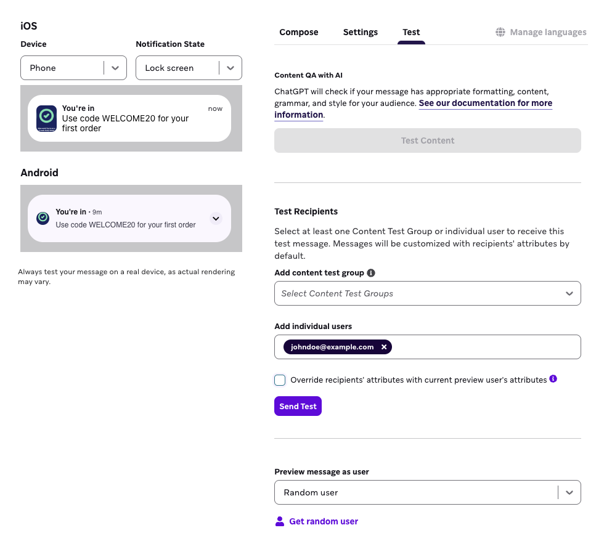612x541 pixels.
Task: Click the Get random user link
Action: (324, 521)
